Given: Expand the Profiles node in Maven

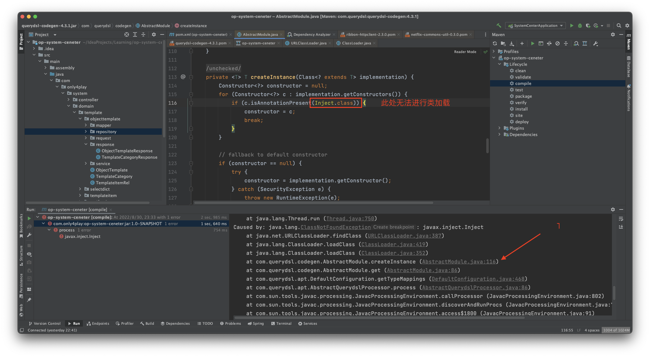Looking at the screenshot, I should point(494,51).
